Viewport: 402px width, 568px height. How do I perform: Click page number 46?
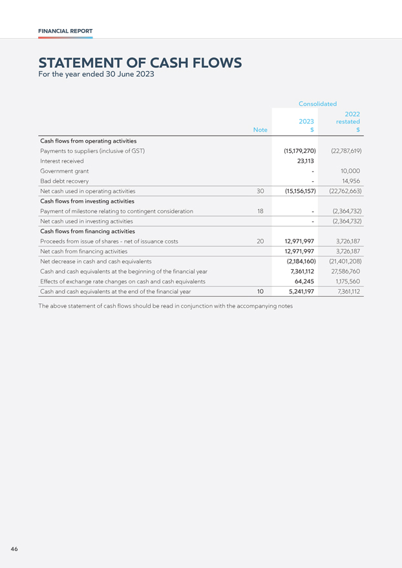pyautogui.click(x=14, y=549)
